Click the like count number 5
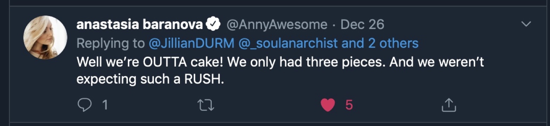The height and width of the screenshot is (126, 550). (x=349, y=105)
